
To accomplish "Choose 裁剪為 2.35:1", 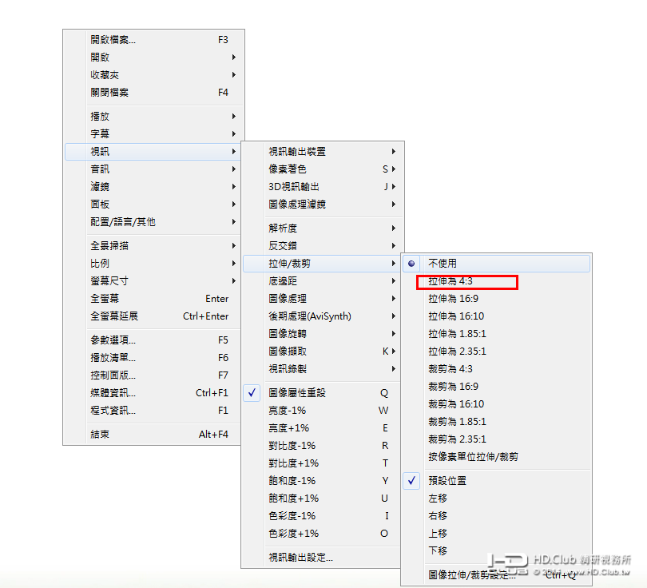I will 496,439.
